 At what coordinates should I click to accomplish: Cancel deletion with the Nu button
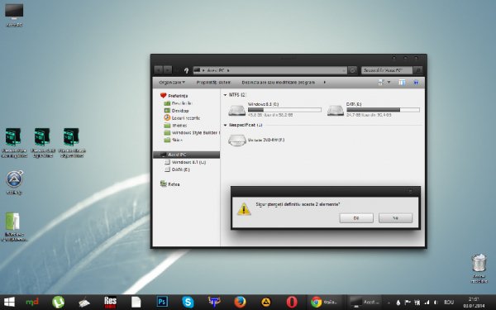click(x=395, y=218)
